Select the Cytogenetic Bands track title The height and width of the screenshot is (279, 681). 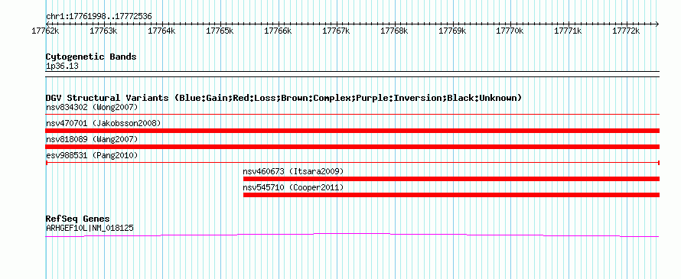point(91,57)
